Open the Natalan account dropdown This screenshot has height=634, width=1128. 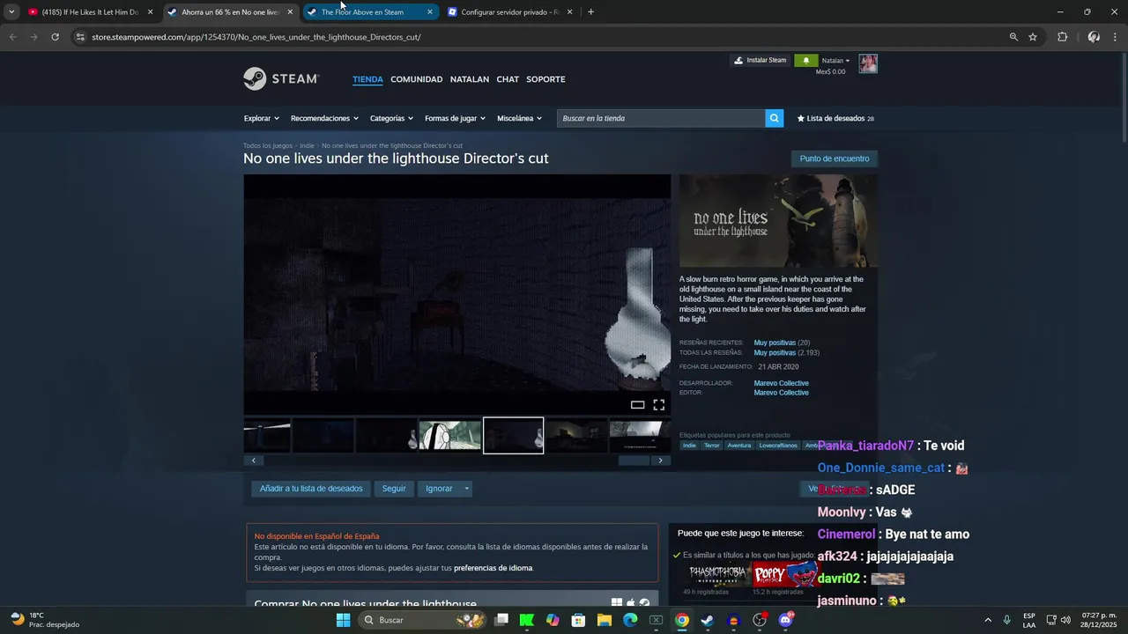pos(835,61)
